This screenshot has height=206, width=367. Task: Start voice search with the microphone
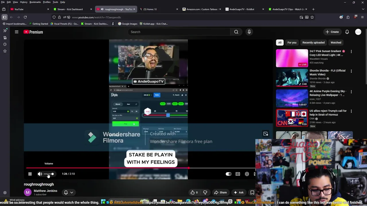pos(249,32)
